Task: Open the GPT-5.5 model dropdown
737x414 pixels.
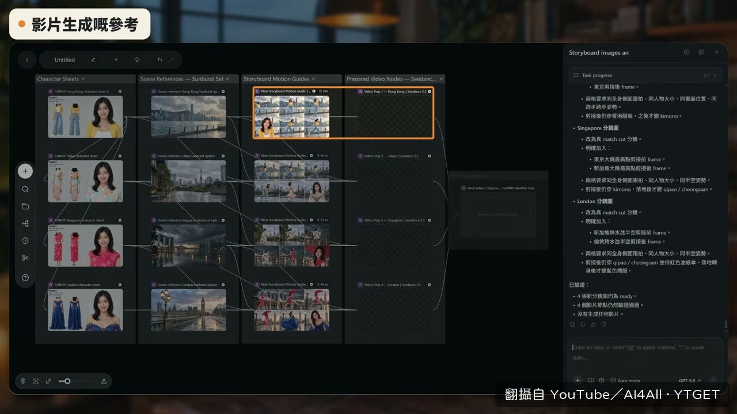Action: pyautogui.click(x=690, y=381)
